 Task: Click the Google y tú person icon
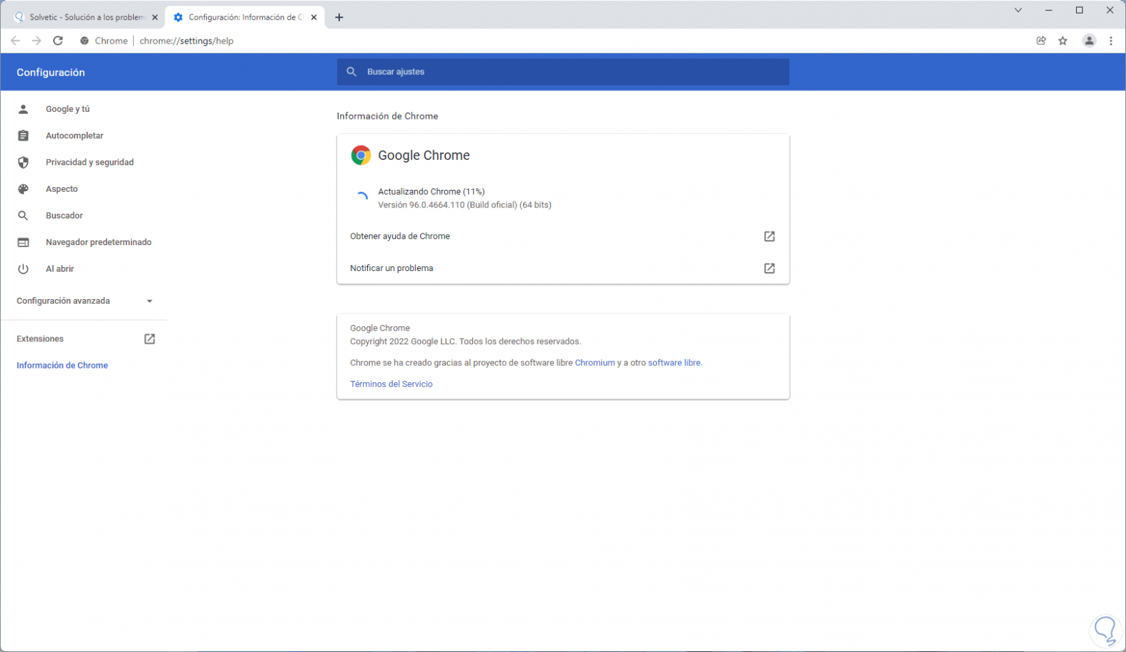coord(23,109)
